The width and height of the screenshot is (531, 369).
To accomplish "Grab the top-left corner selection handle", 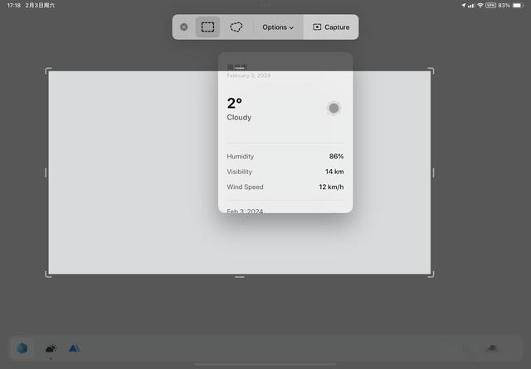I will [x=48, y=70].
